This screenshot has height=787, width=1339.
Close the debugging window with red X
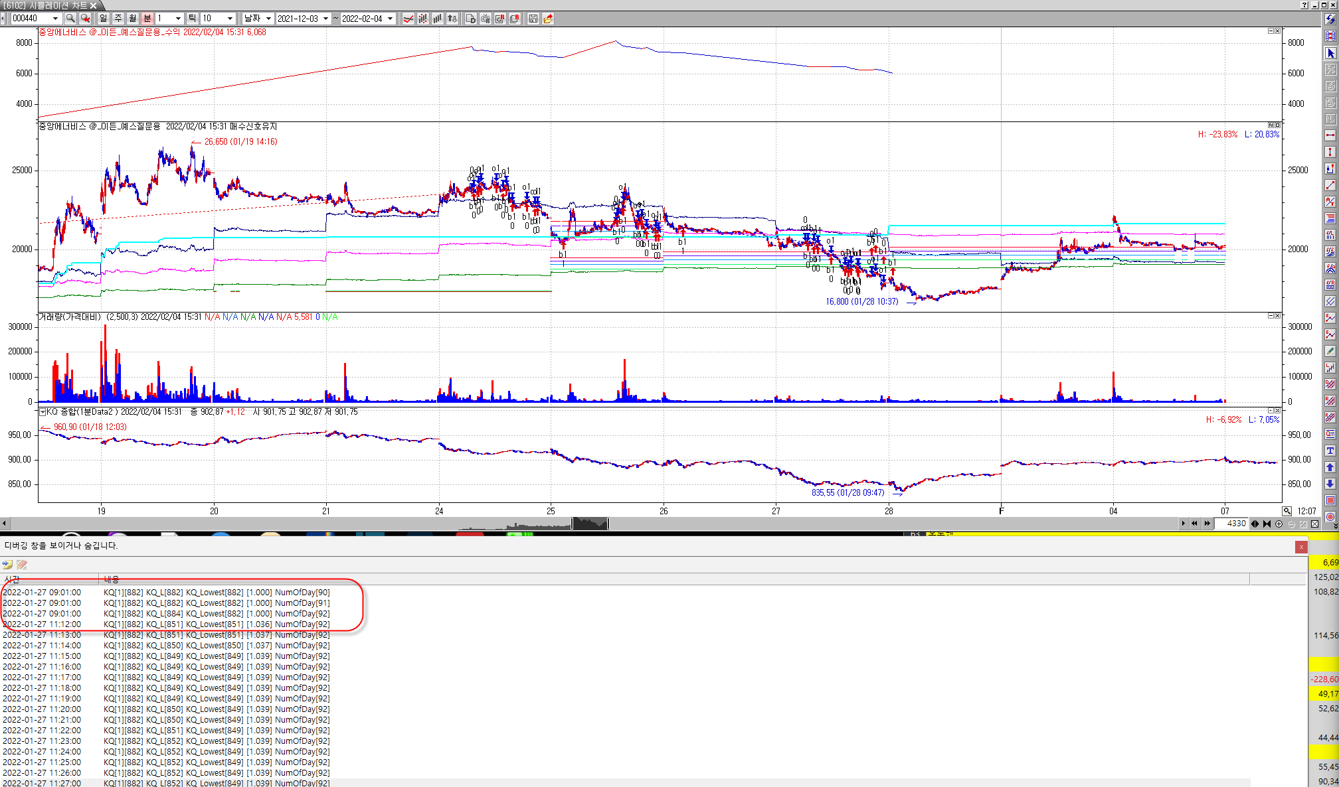pos(1300,547)
